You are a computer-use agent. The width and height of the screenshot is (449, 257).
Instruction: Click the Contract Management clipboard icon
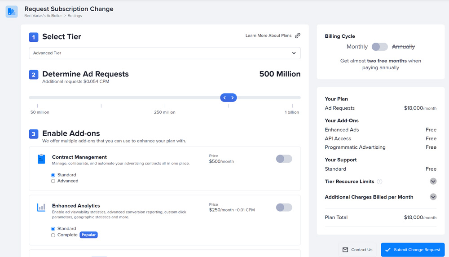point(41,159)
